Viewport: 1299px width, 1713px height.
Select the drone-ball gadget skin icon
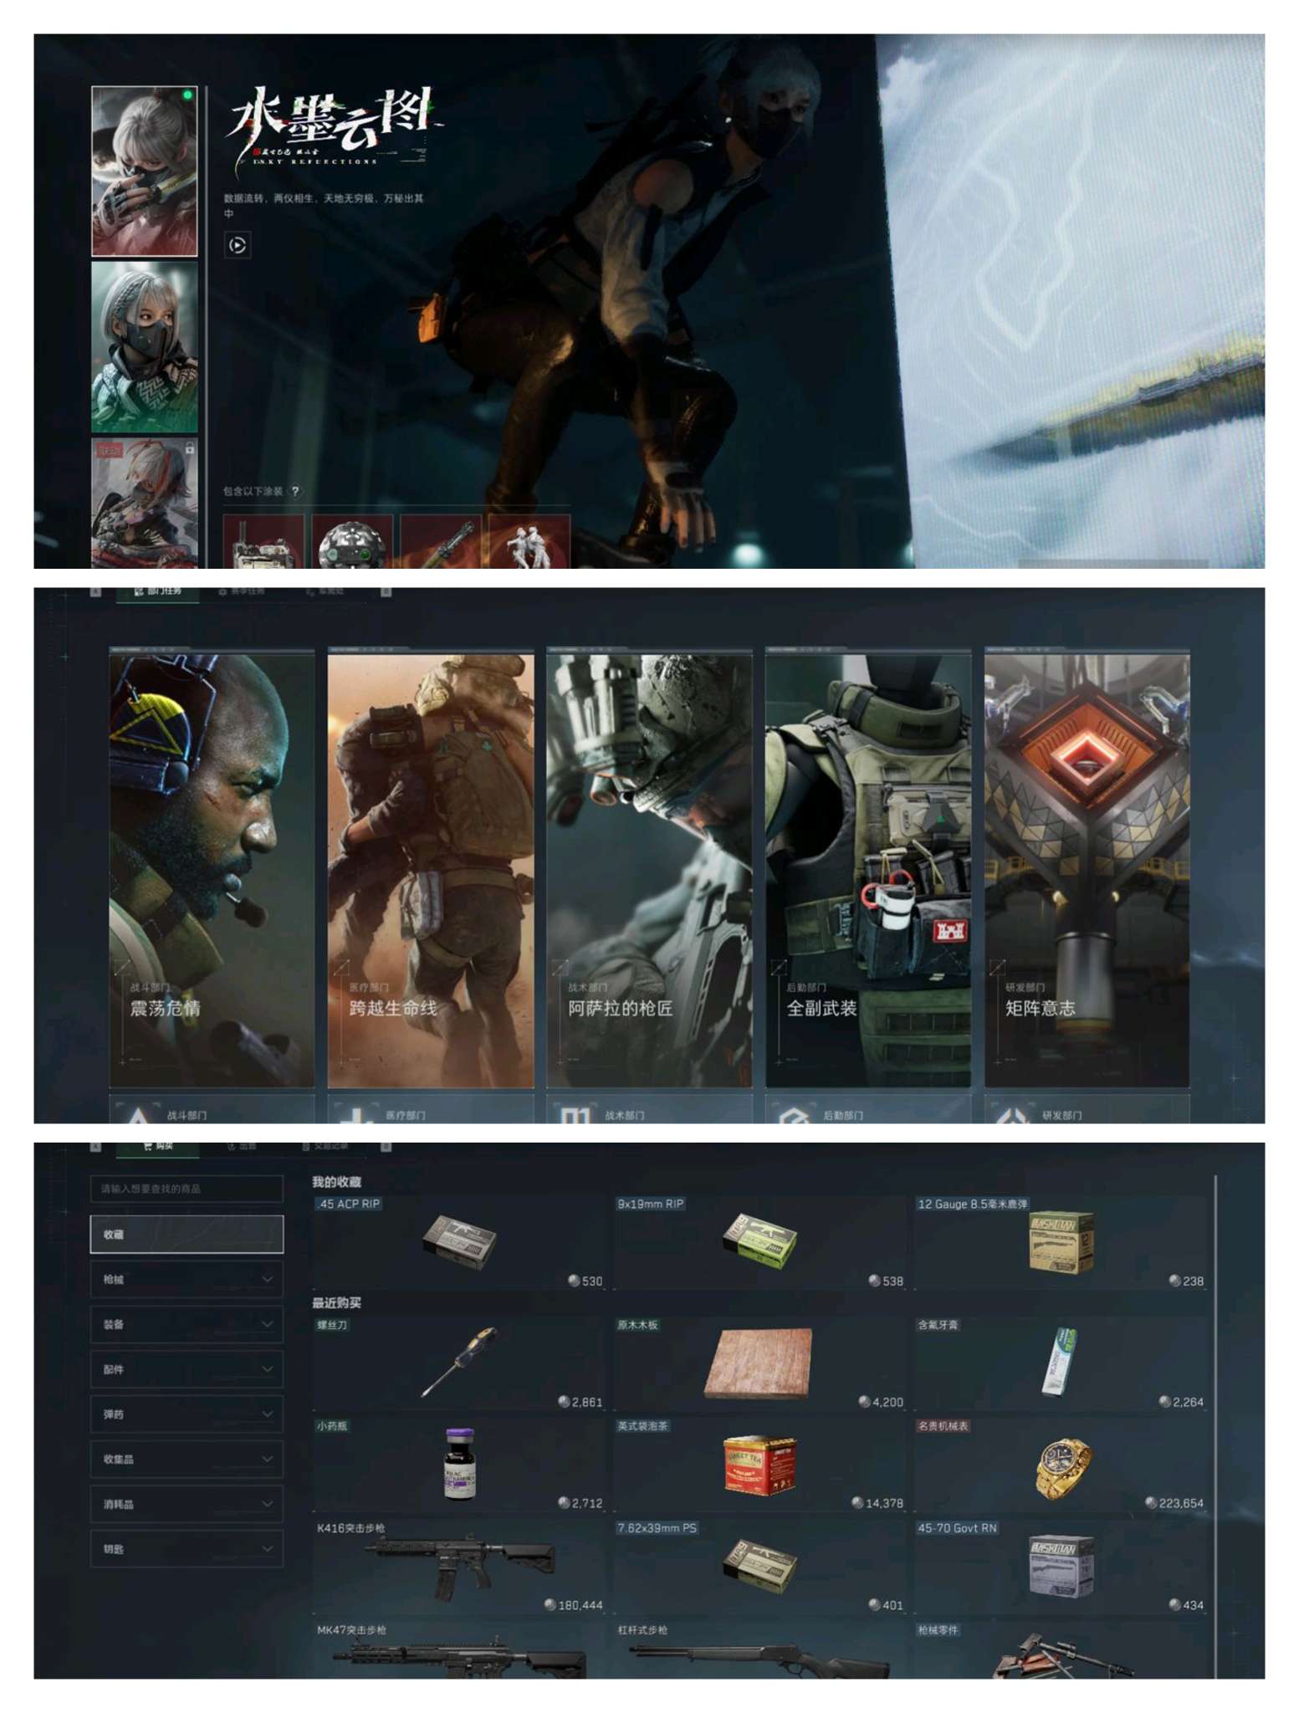tap(351, 542)
